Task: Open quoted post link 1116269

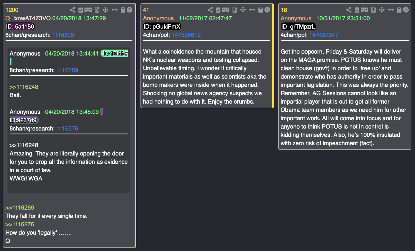Action: click(67, 70)
